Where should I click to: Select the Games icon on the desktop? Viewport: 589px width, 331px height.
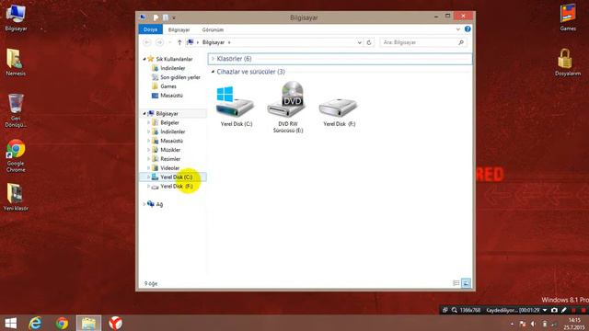tap(568, 17)
